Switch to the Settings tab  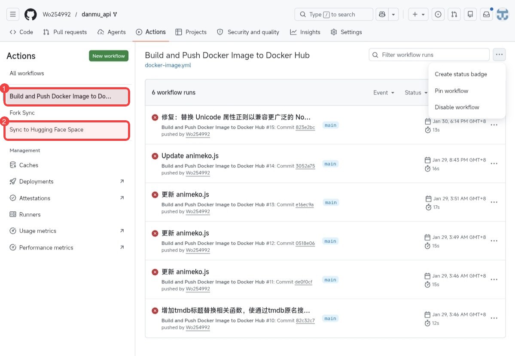(x=346, y=32)
